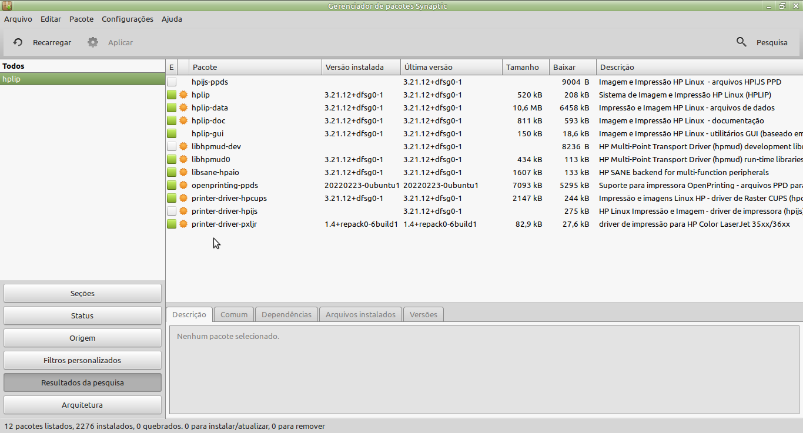Open Pesquisa search from the toolbar
This screenshot has height=433, width=803.
(x=762, y=42)
